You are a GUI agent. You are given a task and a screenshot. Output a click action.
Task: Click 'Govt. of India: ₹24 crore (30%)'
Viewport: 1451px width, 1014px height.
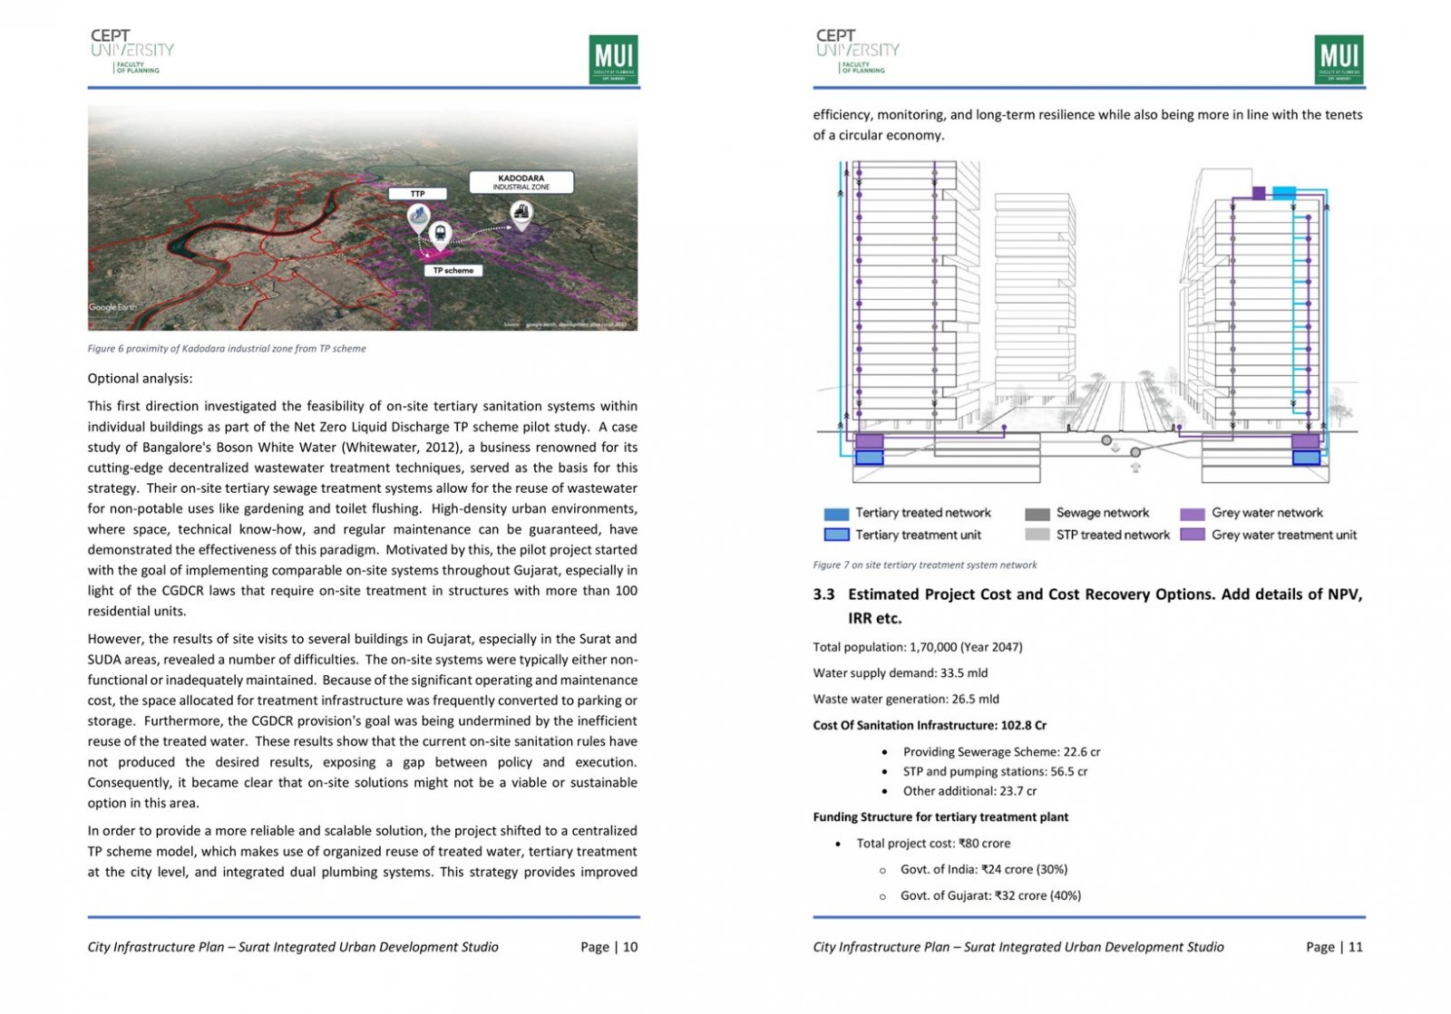click(984, 870)
